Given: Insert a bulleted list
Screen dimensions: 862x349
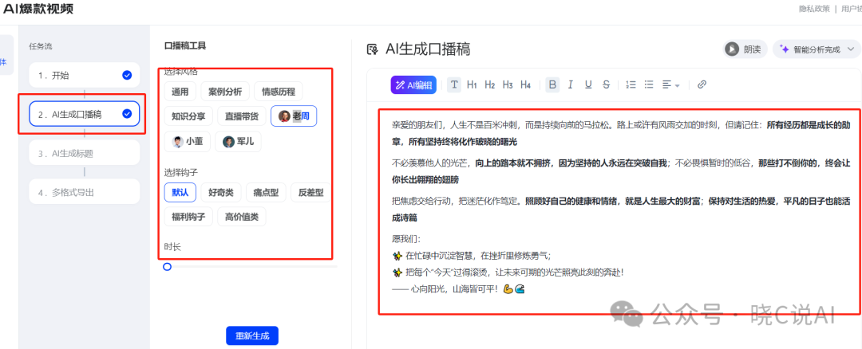Looking at the screenshot, I should coord(649,84).
